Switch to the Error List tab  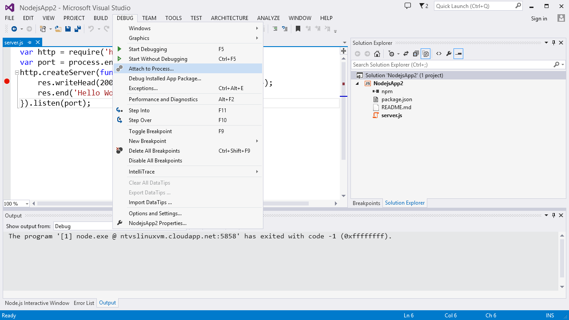click(84, 303)
